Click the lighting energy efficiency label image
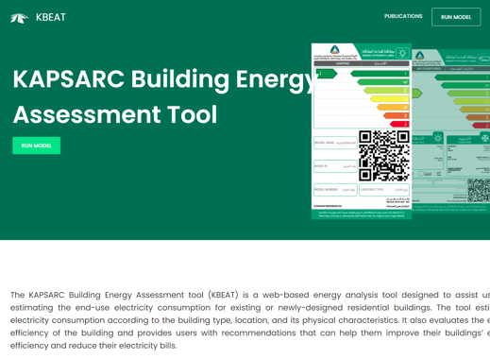The height and width of the screenshot is (359, 490). (x=362, y=131)
